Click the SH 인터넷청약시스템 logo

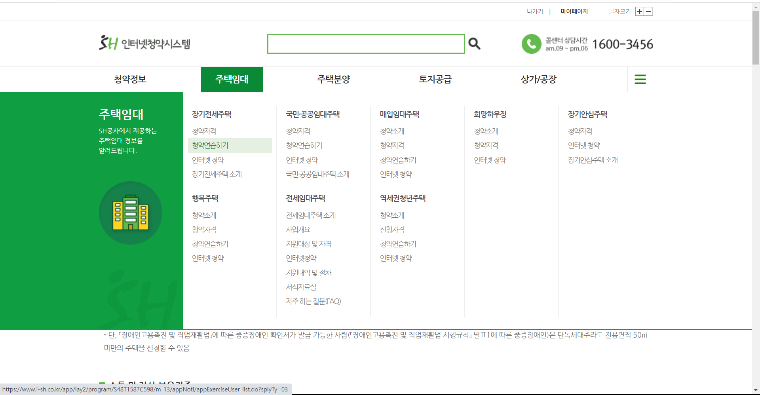coord(144,44)
